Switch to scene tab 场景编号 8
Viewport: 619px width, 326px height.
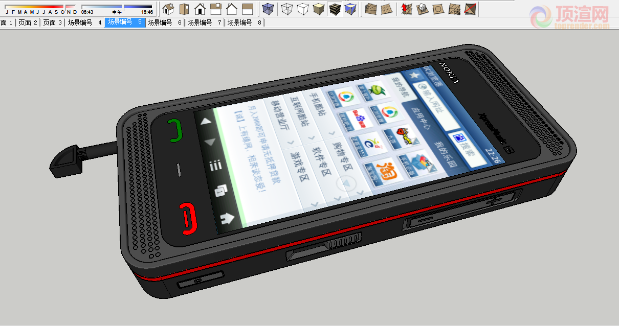coord(245,22)
